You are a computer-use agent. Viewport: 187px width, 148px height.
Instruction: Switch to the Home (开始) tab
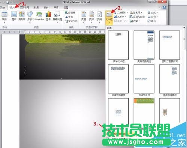tap(3, 7)
